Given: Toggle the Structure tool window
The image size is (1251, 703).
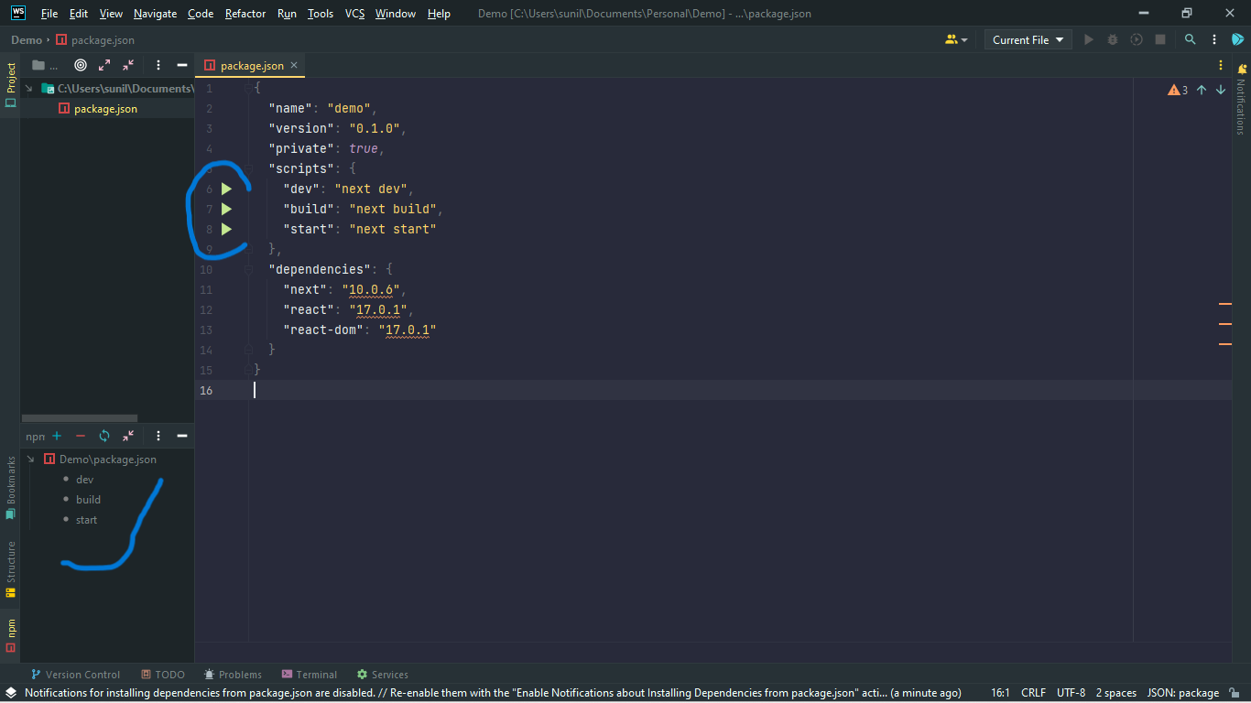Looking at the screenshot, I should pos(10,568).
